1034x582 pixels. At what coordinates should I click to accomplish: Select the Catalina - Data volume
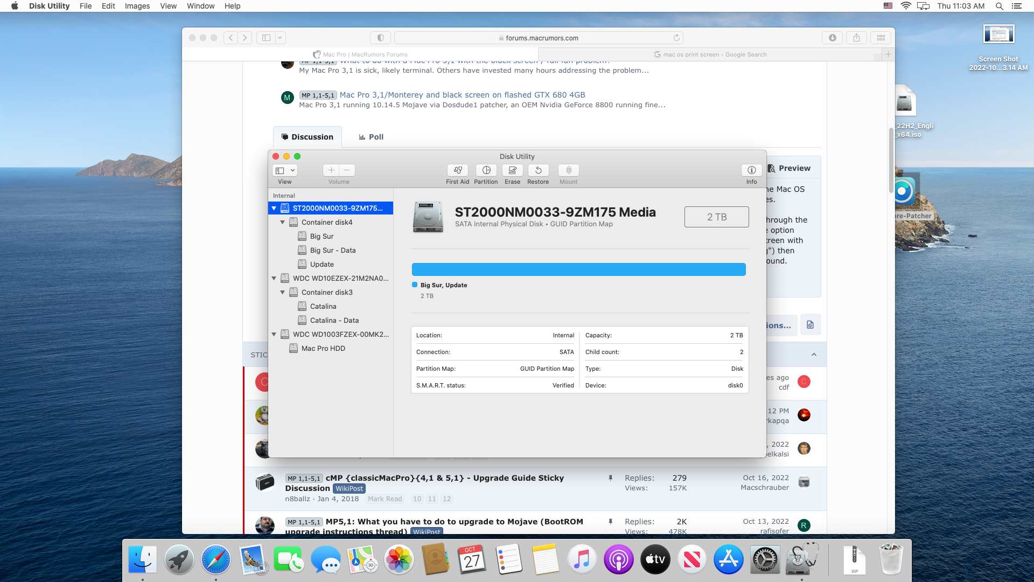click(334, 320)
